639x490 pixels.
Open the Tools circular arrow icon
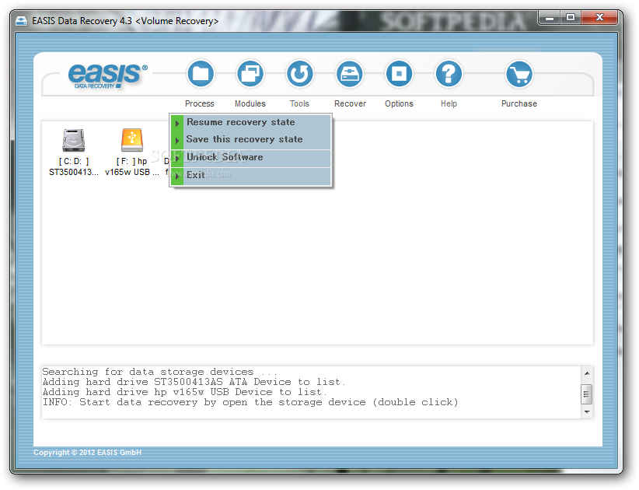[299, 74]
